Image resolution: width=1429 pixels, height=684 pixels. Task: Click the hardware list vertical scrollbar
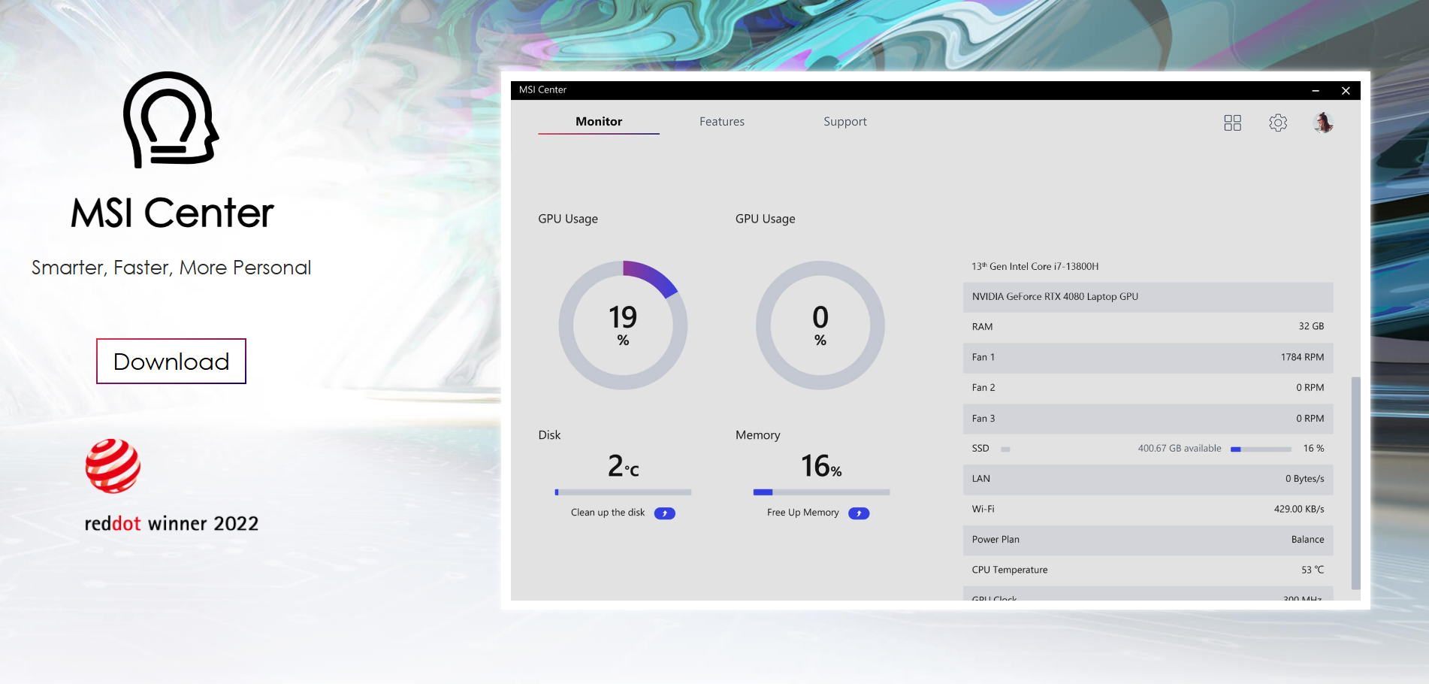(x=1355, y=483)
